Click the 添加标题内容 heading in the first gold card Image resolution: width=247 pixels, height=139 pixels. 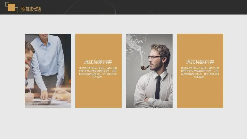98,62
